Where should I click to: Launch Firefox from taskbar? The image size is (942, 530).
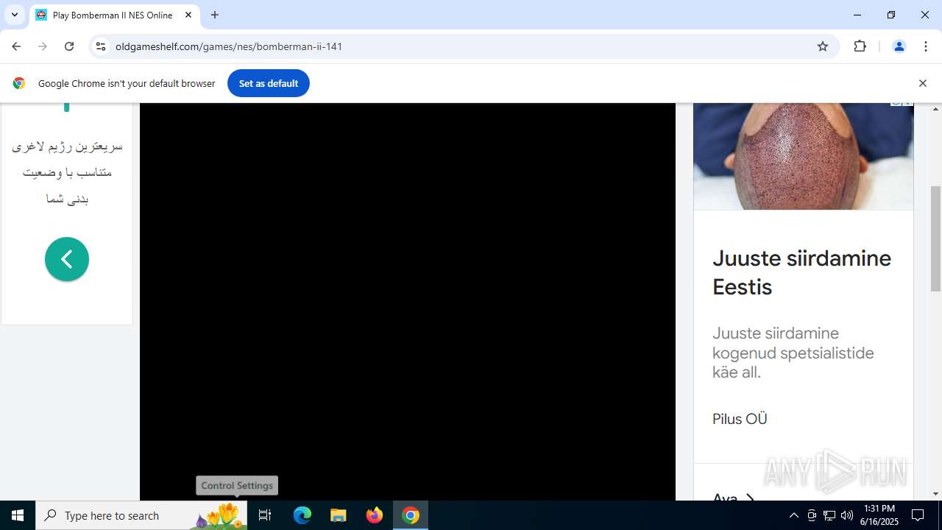click(x=375, y=515)
